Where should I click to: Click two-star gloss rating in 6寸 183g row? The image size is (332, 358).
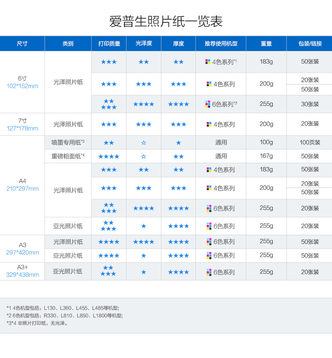(144, 62)
